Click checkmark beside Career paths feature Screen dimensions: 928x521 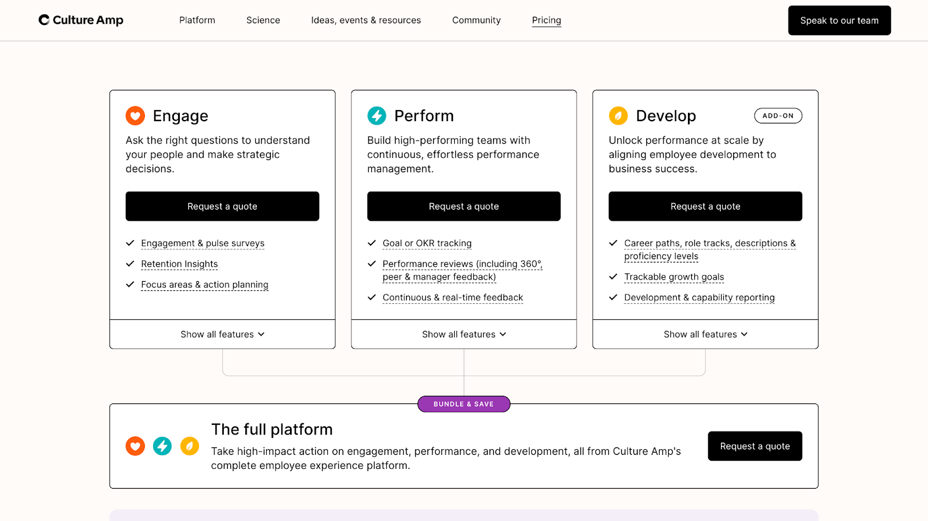pos(613,243)
